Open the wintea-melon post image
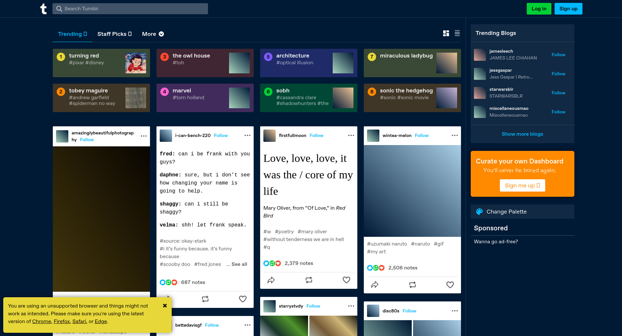 (412, 191)
